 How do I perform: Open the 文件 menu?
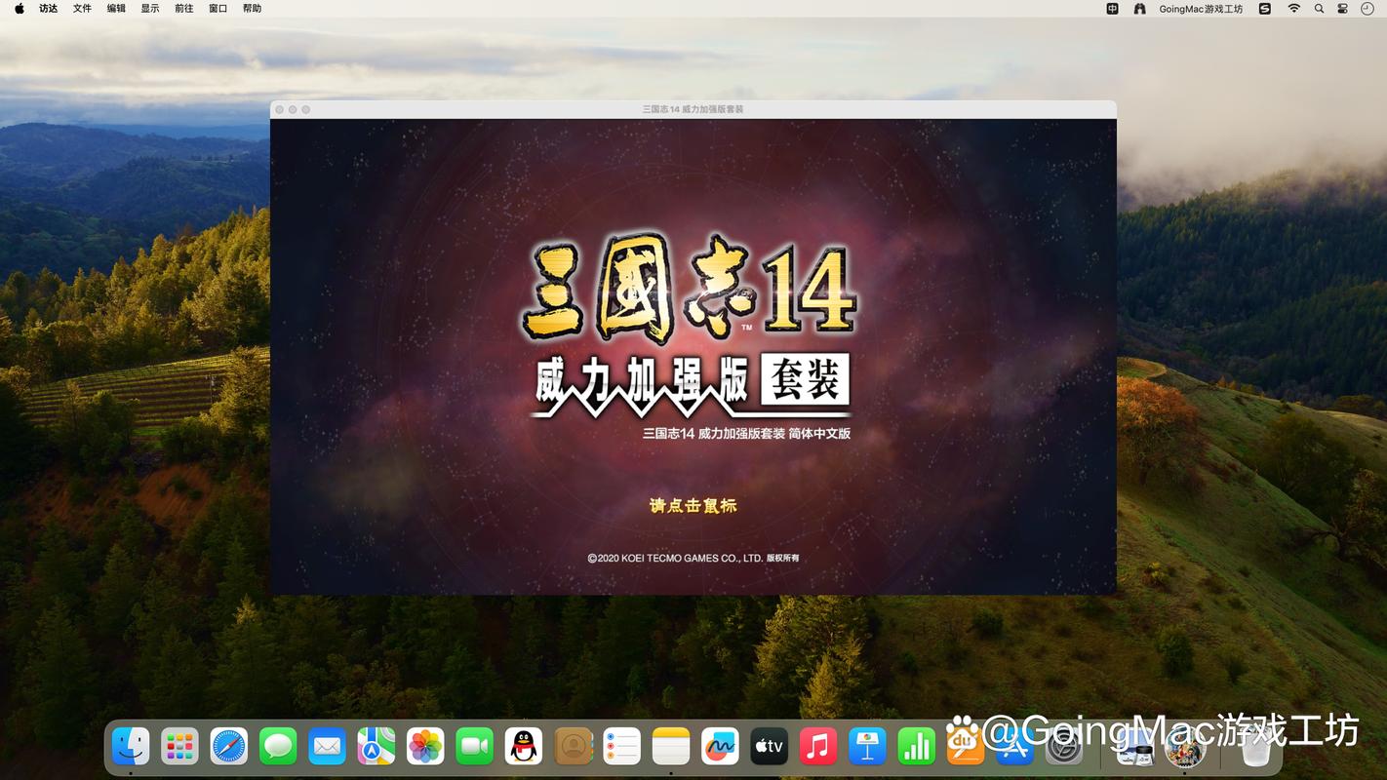tap(82, 8)
